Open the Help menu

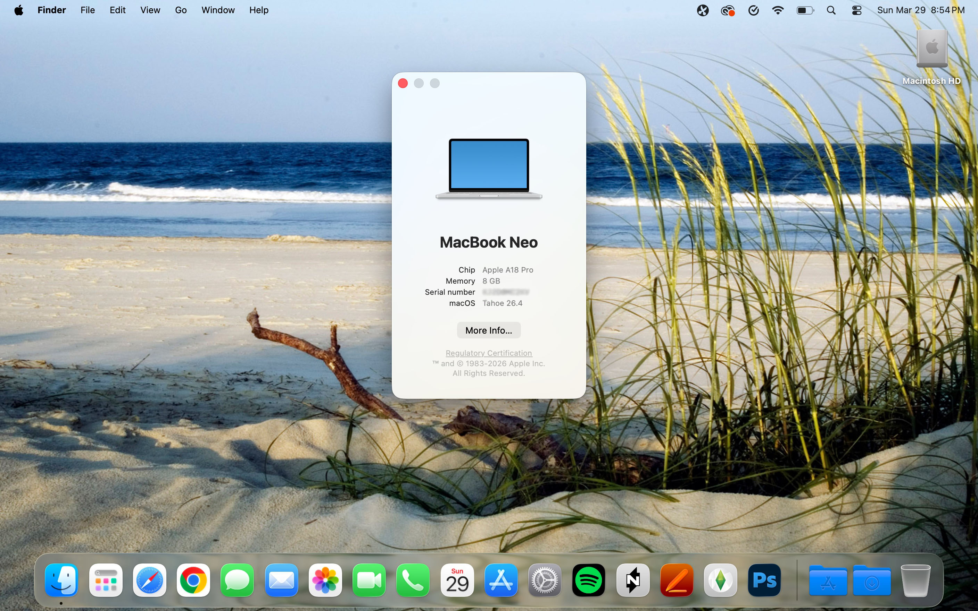(258, 10)
